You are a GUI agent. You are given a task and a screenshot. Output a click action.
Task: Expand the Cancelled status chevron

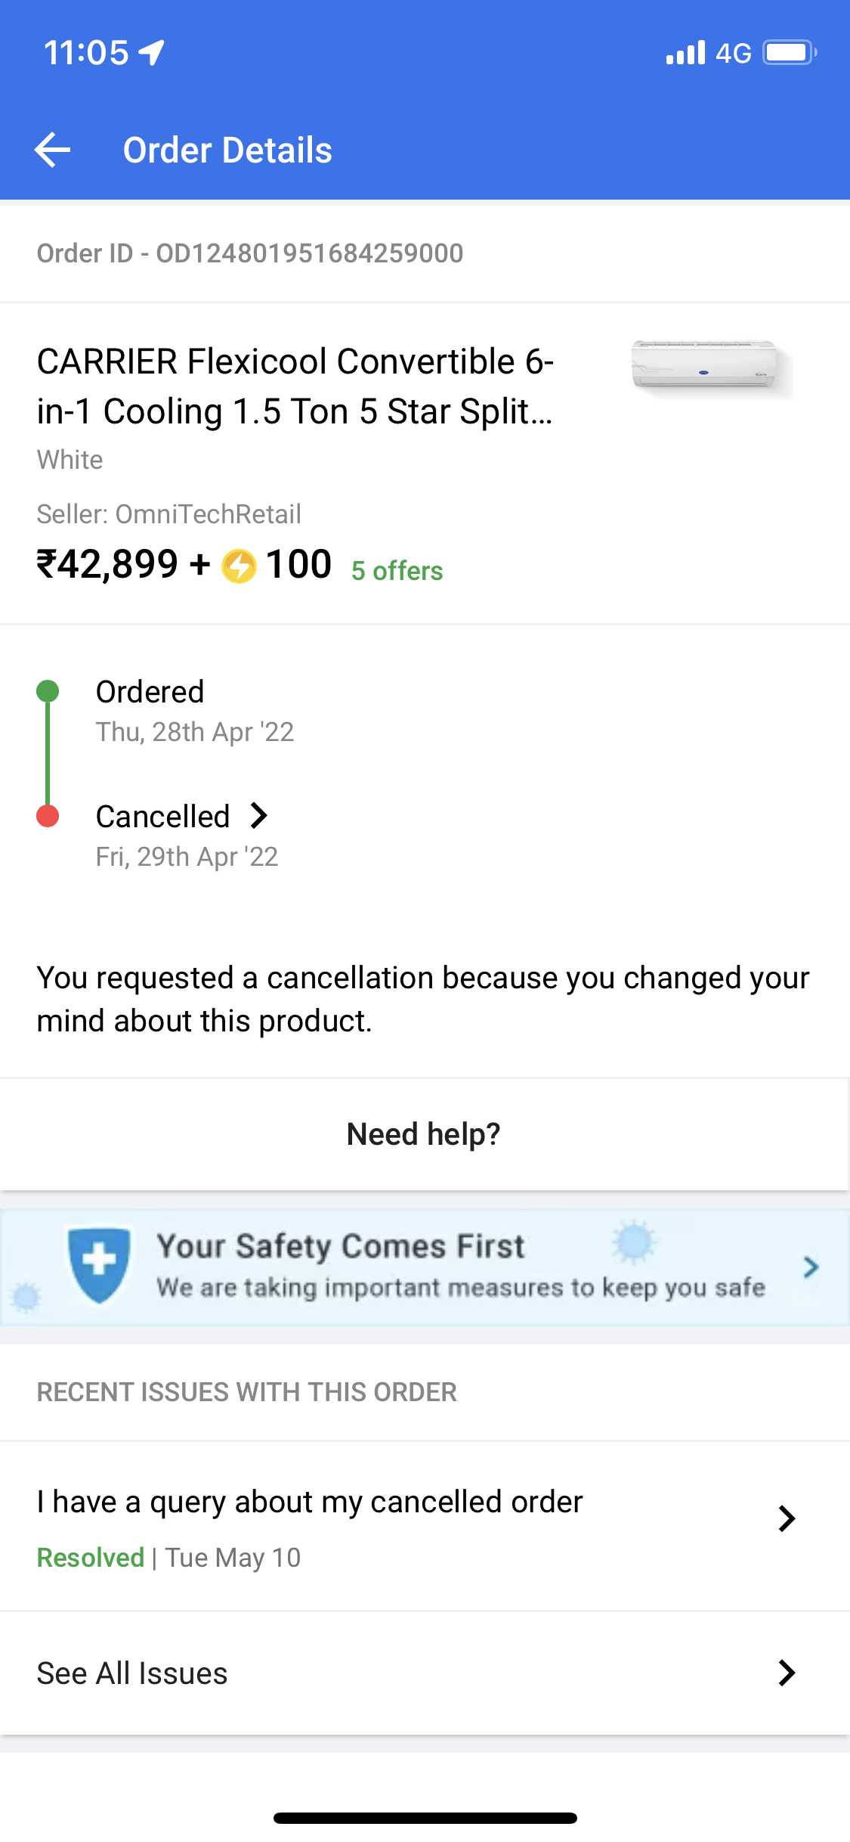[259, 816]
